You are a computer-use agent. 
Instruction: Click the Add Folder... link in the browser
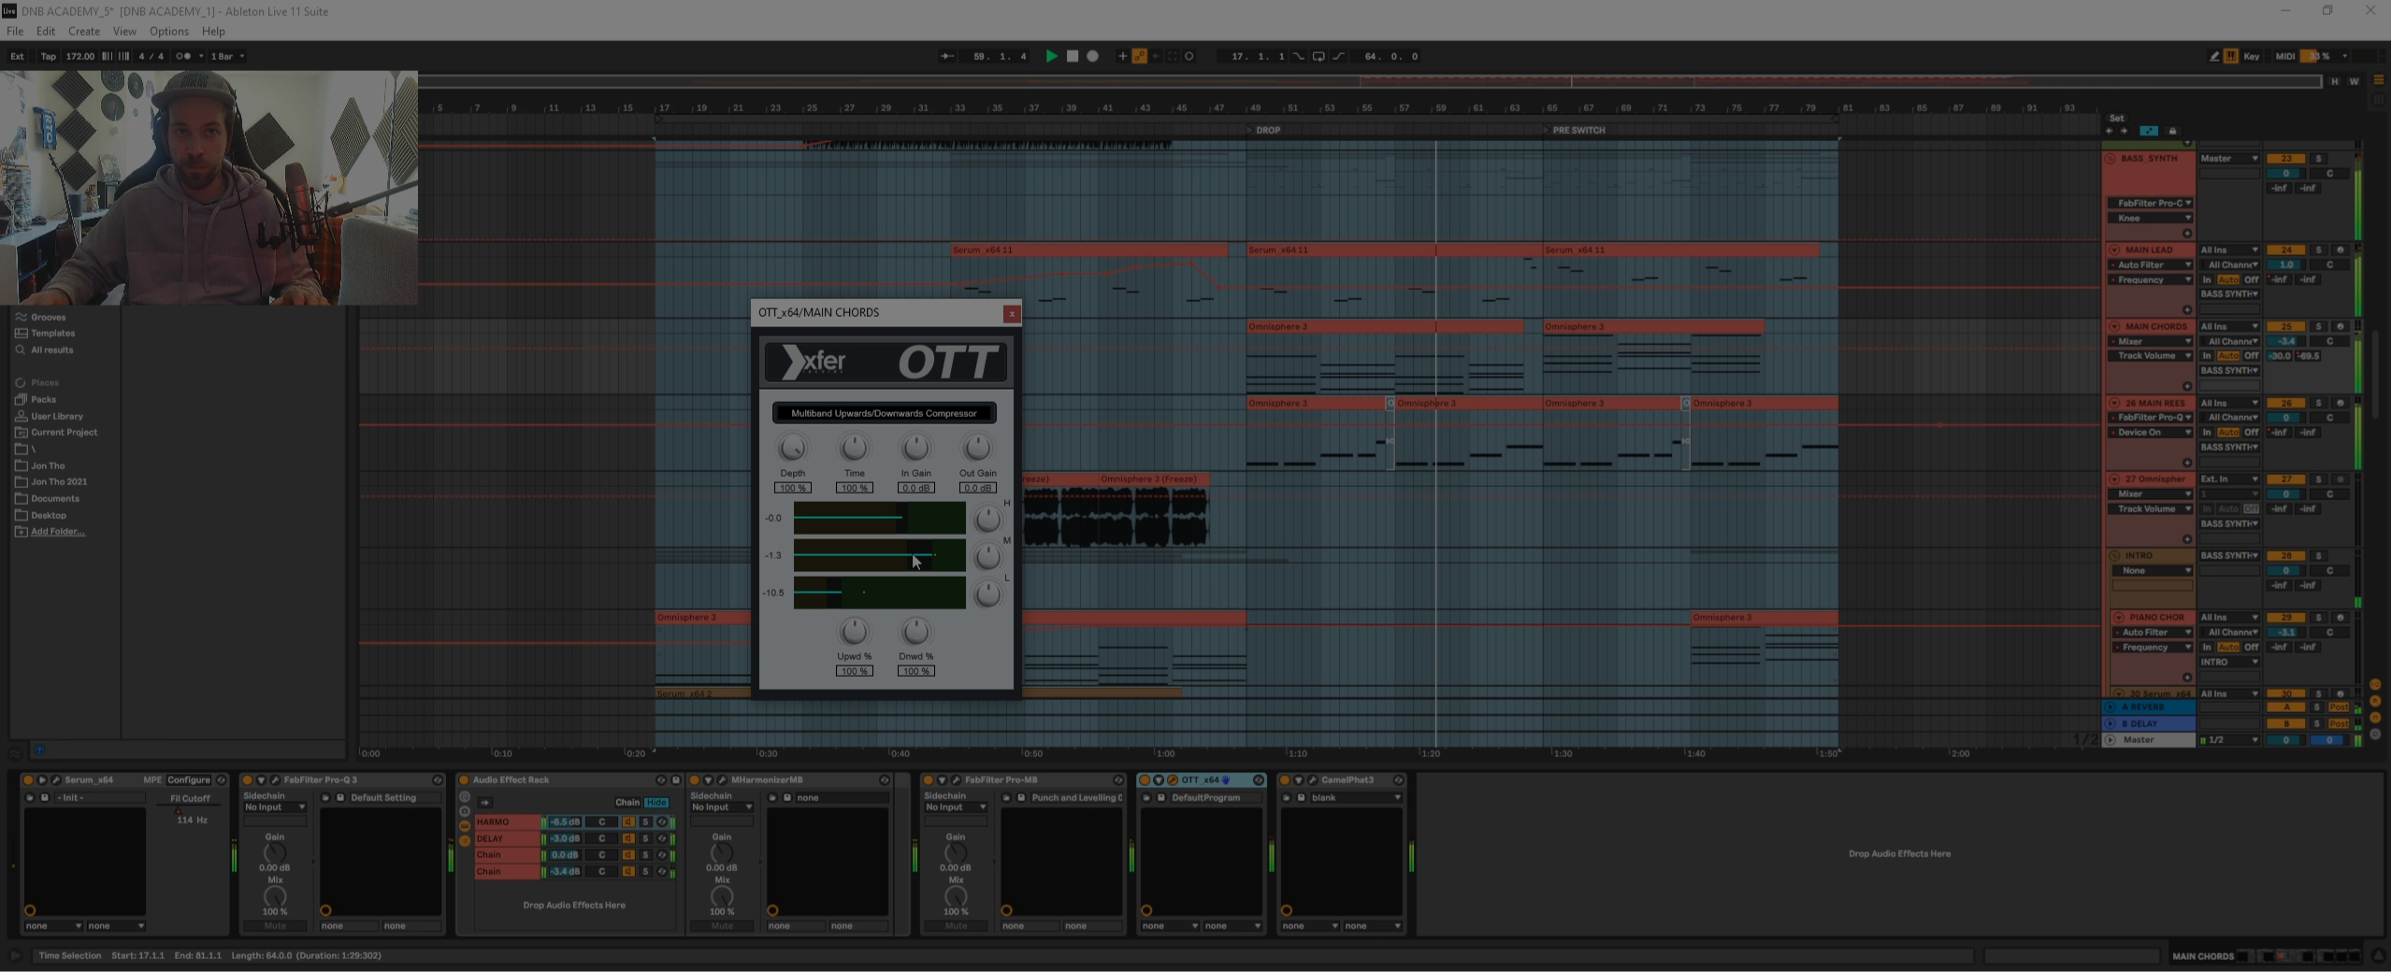click(x=58, y=532)
